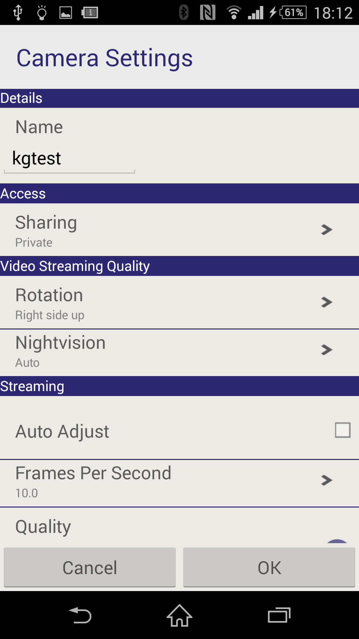Tap the Android home navigation icon

[x=179, y=615]
